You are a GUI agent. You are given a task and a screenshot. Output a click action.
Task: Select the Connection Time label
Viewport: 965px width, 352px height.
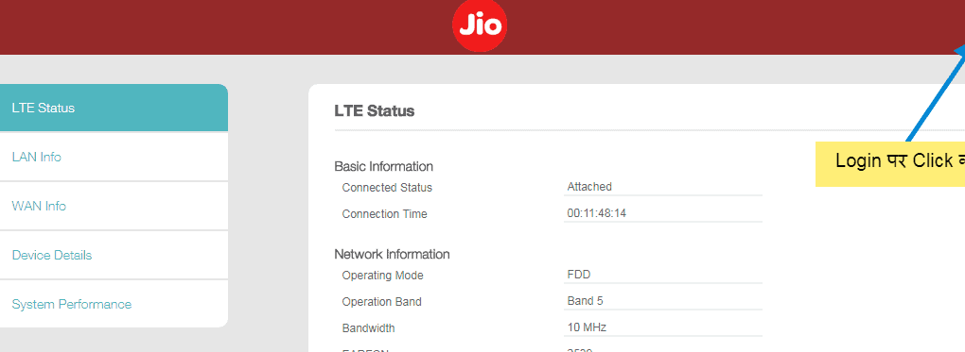tap(385, 214)
